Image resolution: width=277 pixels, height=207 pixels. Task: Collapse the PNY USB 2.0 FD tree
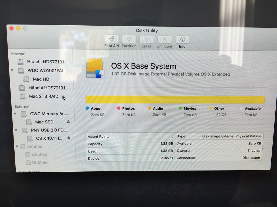pyautogui.click(x=16, y=130)
